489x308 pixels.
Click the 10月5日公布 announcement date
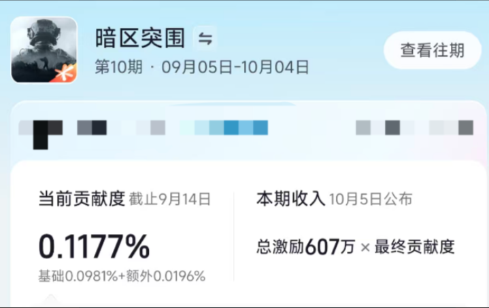click(370, 199)
